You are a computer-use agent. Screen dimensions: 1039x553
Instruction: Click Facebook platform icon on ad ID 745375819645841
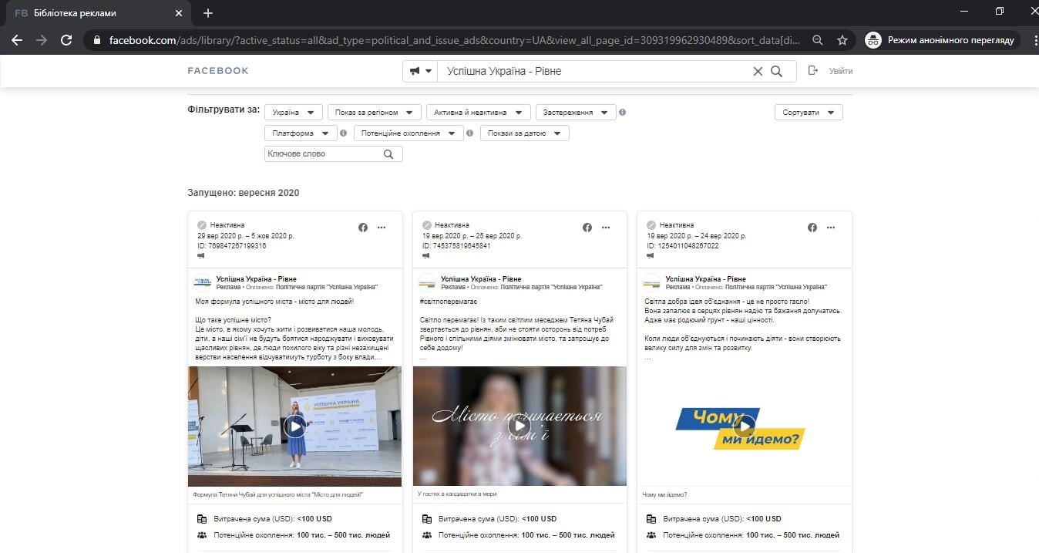587,228
